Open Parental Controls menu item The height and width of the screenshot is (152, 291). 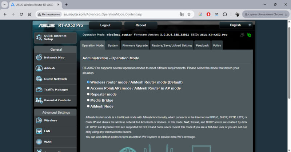(55, 100)
